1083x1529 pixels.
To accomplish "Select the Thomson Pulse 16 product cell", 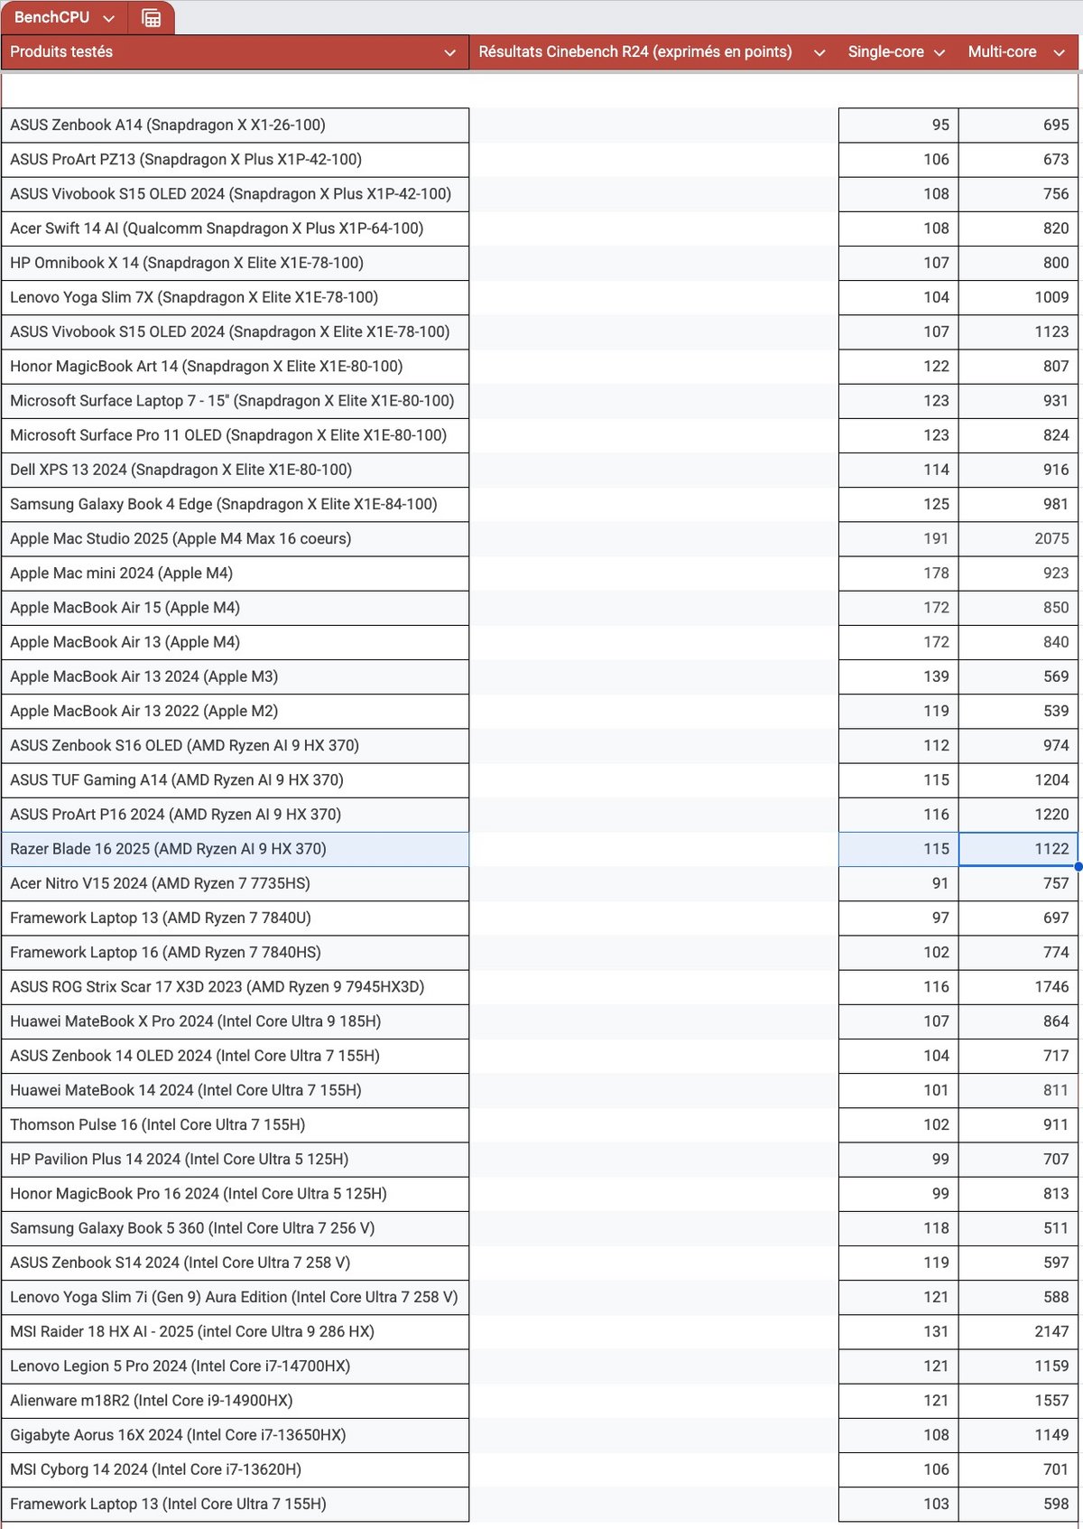I will tap(235, 1125).
